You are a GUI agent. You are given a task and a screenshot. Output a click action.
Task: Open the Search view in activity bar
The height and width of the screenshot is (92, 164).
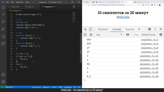coord(3,15)
